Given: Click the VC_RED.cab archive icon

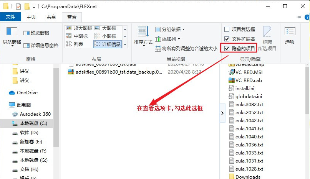Looking at the screenshot, I should pos(231,80).
